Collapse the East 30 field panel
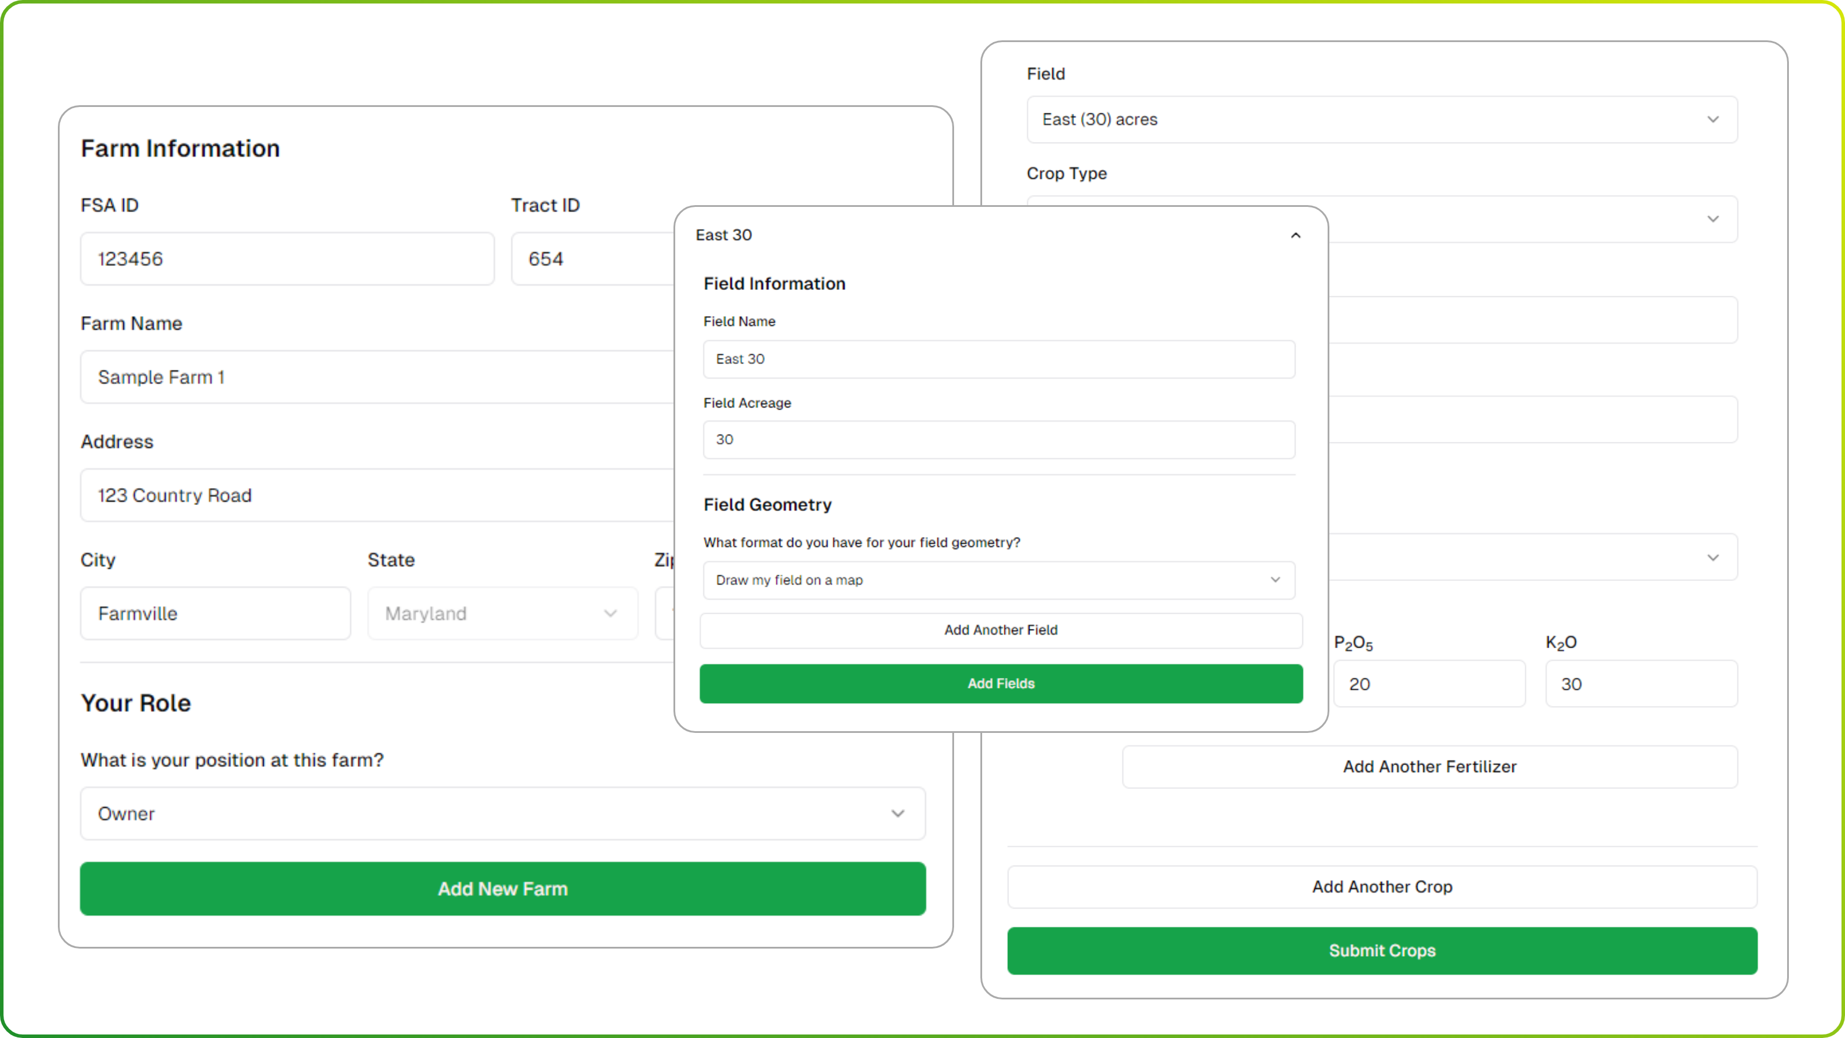The height and width of the screenshot is (1038, 1845). [x=1295, y=236]
